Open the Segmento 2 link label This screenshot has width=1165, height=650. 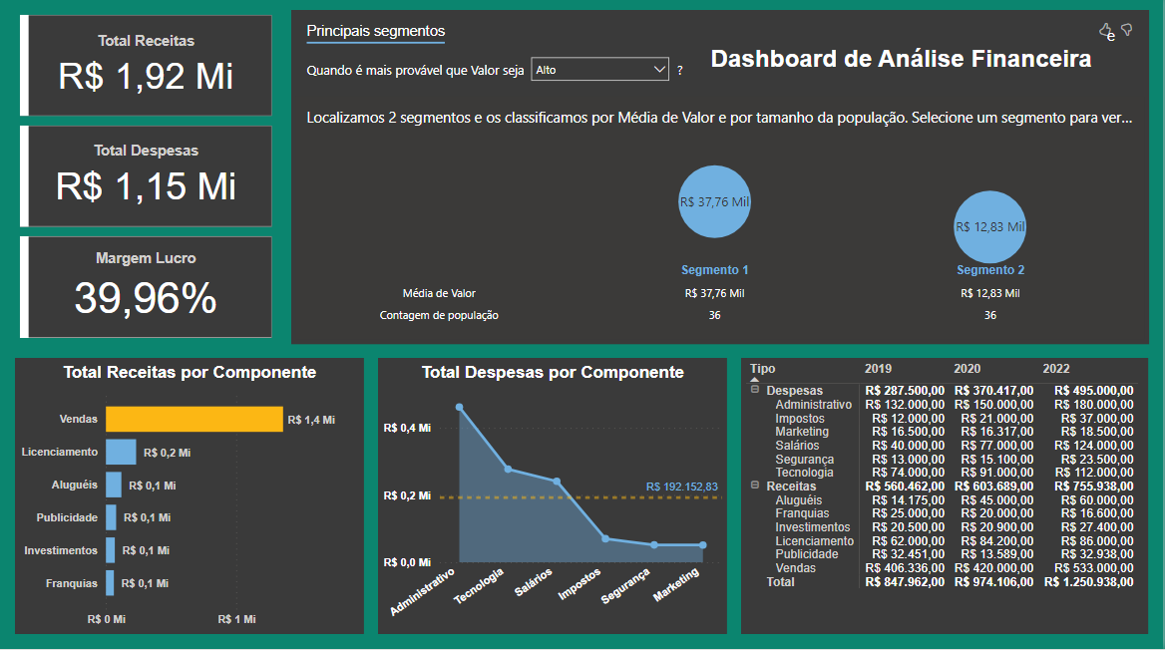(989, 270)
